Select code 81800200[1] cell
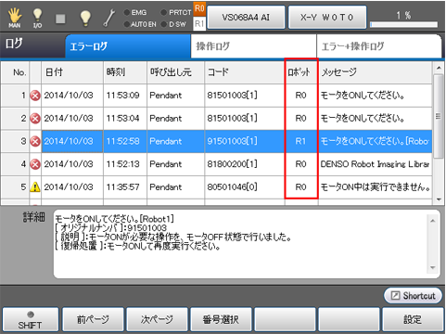The image size is (446, 334). (x=245, y=164)
